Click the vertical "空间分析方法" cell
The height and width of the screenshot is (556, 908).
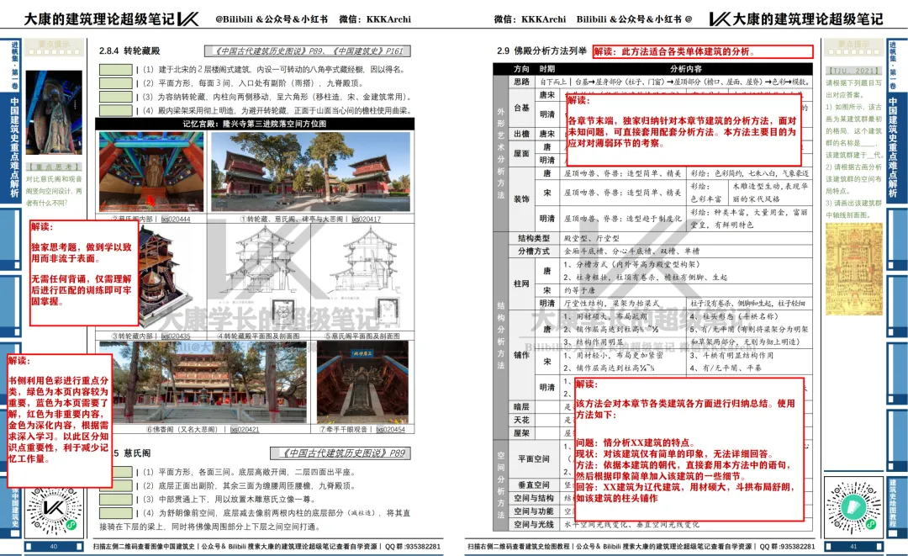point(501,485)
